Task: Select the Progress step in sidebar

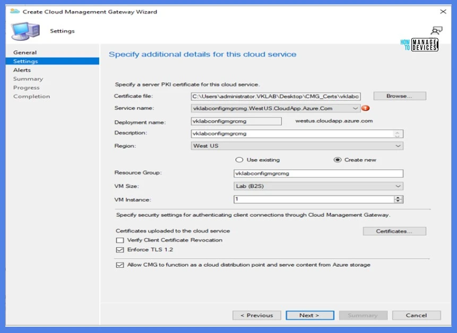Action: tap(26, 87)
